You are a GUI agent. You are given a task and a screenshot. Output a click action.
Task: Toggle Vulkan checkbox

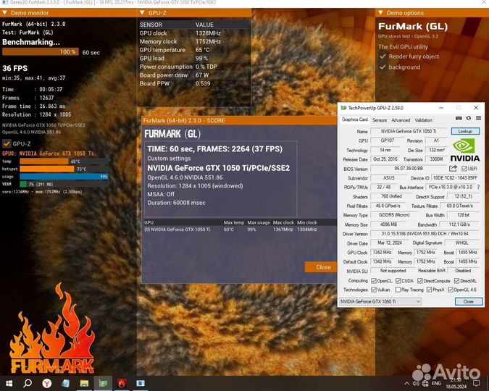point(374,290)
